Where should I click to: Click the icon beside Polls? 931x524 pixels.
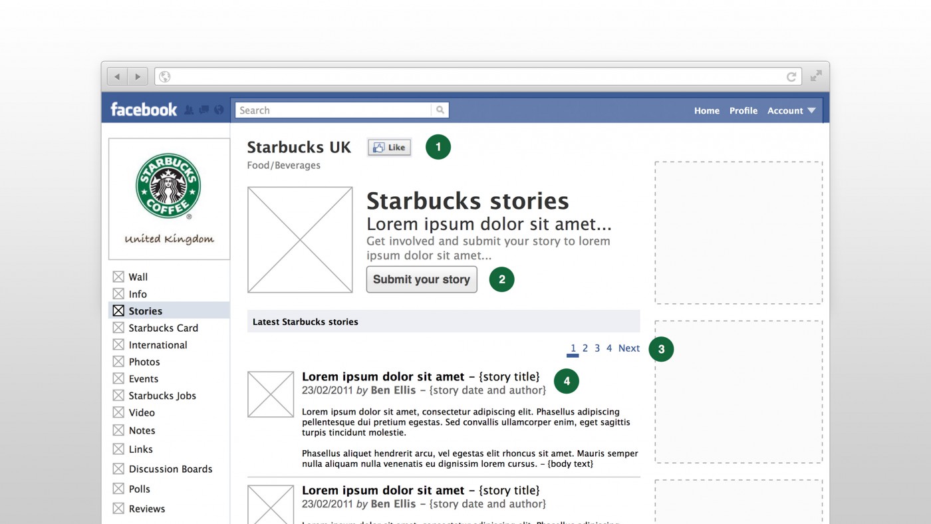point(118,489)
